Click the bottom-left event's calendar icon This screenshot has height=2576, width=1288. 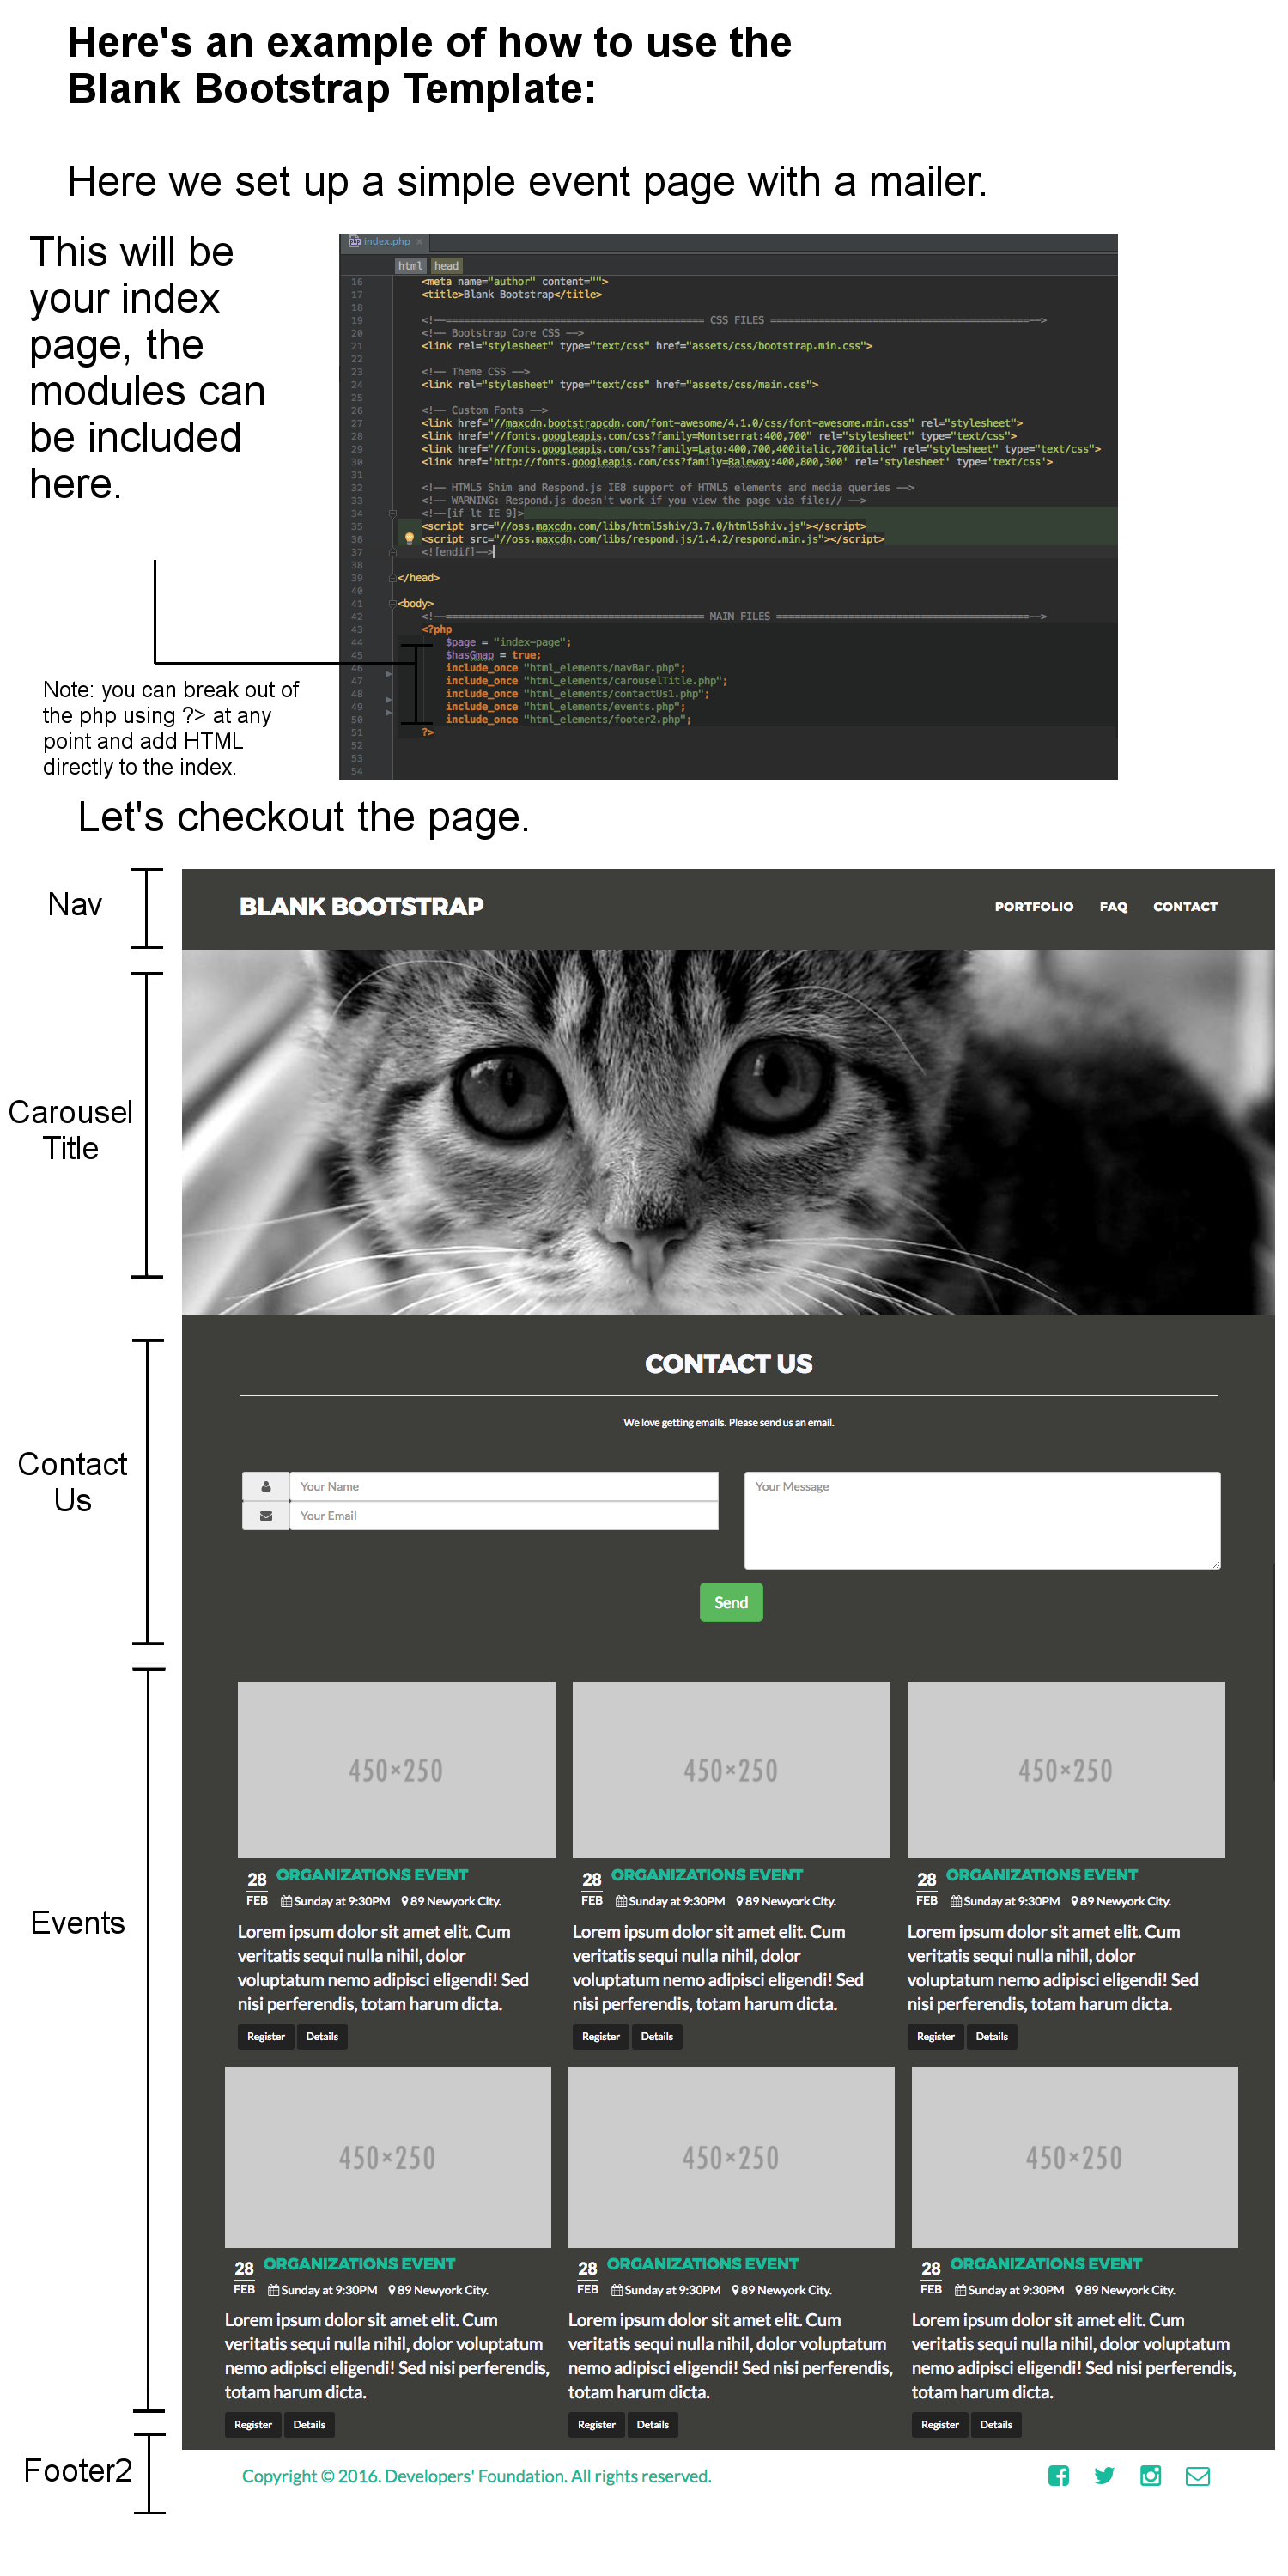coord(273,2290)
